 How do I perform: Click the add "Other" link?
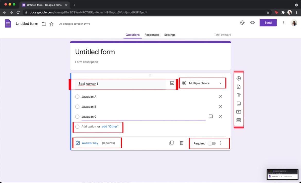click(110, 126)
